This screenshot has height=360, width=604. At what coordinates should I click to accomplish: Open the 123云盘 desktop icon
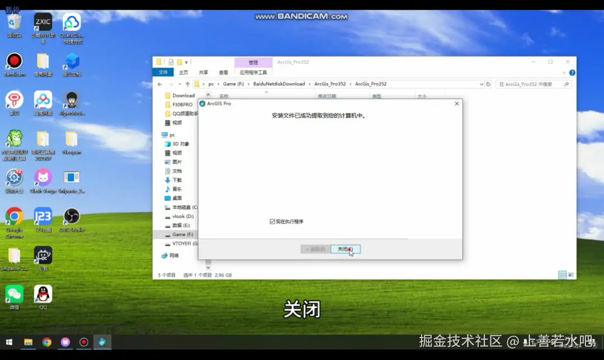pyautogui.click(x=43, y=218)
